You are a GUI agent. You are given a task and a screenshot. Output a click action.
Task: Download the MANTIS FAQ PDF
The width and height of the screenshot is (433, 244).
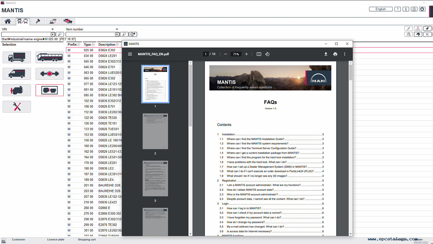click(x=326, y=54)
